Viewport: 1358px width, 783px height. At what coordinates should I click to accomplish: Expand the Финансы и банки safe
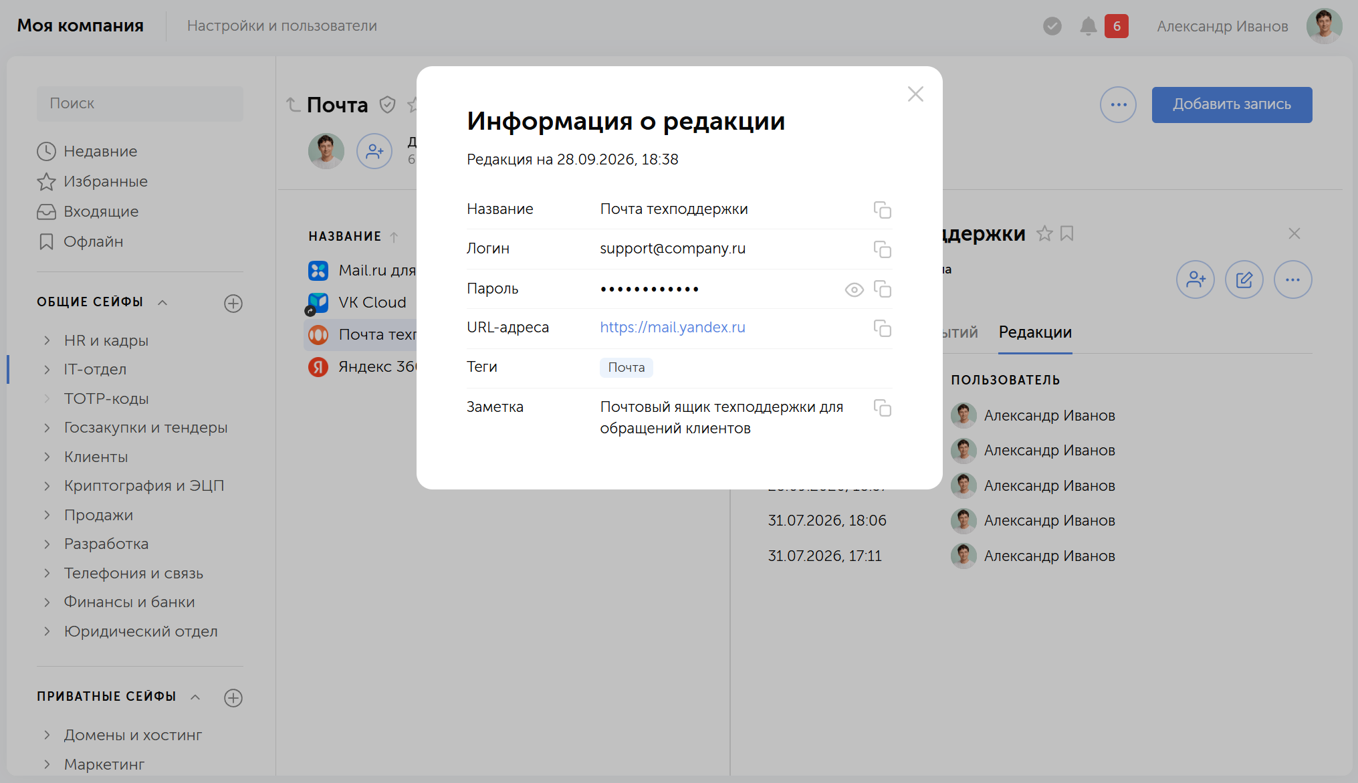[x=47, y=602]
